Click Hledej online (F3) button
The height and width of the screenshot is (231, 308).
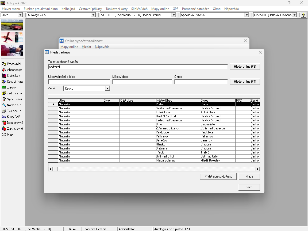[x=245, y=67]
